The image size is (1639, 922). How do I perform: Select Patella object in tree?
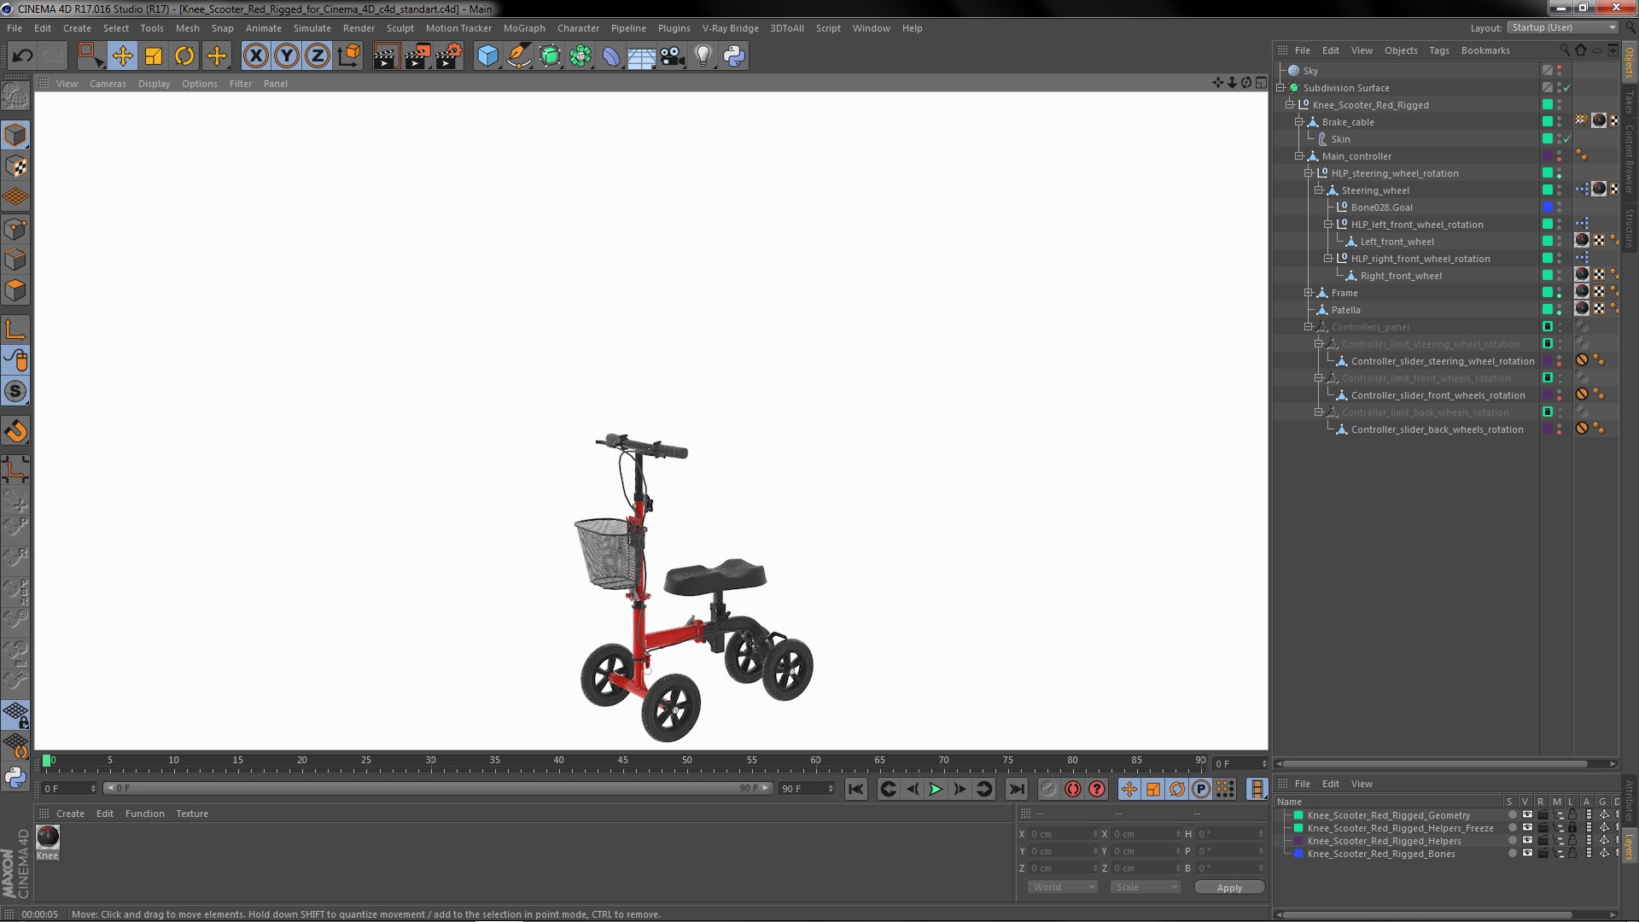point(1345,310)
